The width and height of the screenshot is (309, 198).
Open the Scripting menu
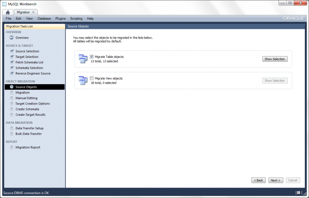coord(76,19)
